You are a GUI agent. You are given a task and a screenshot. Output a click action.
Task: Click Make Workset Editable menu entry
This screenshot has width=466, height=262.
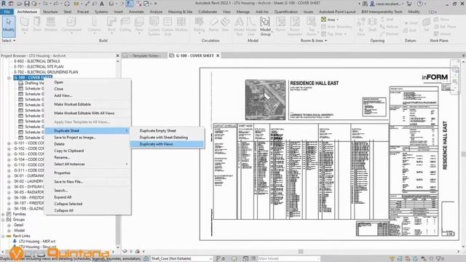[87, 105]
